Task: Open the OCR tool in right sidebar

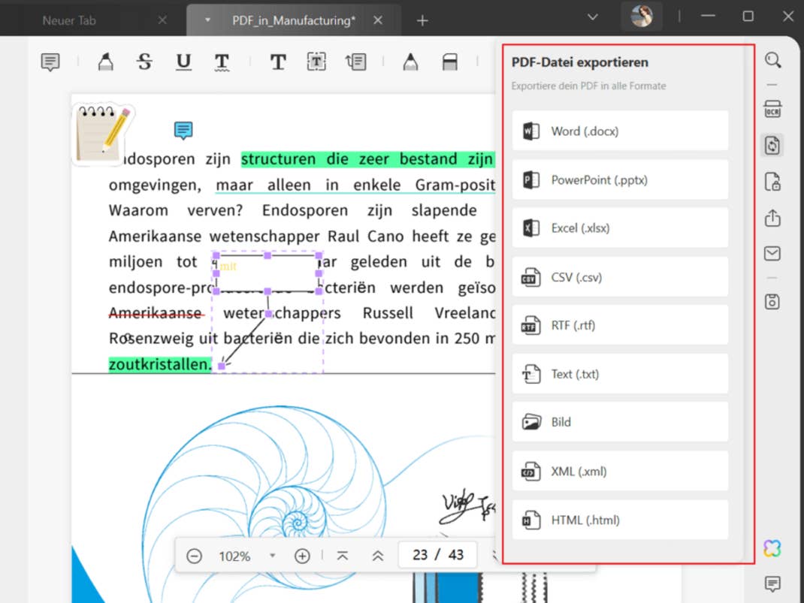Action: [772, 110]
